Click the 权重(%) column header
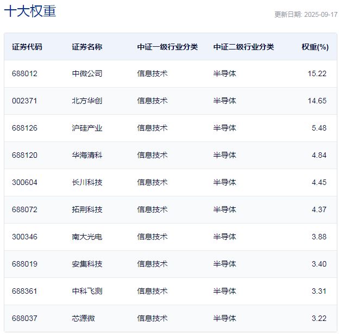 click(315, 47)
